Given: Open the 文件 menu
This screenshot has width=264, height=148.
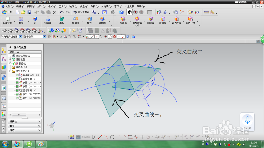Looking at the screenshot, I should point(9,6).
